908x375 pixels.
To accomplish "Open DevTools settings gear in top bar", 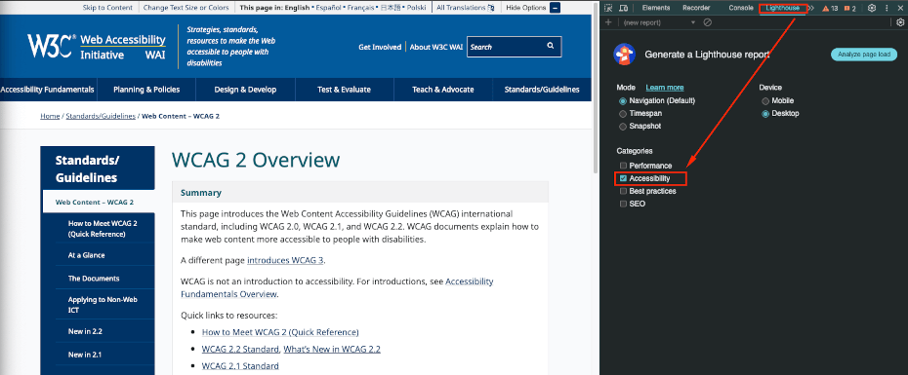I will coord(872,8).
